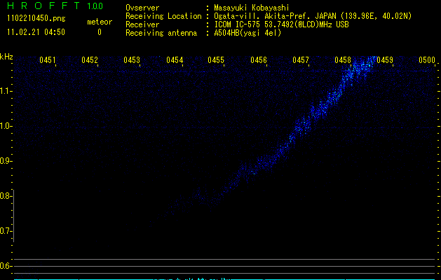Click time marker 0454

[175, 60]
